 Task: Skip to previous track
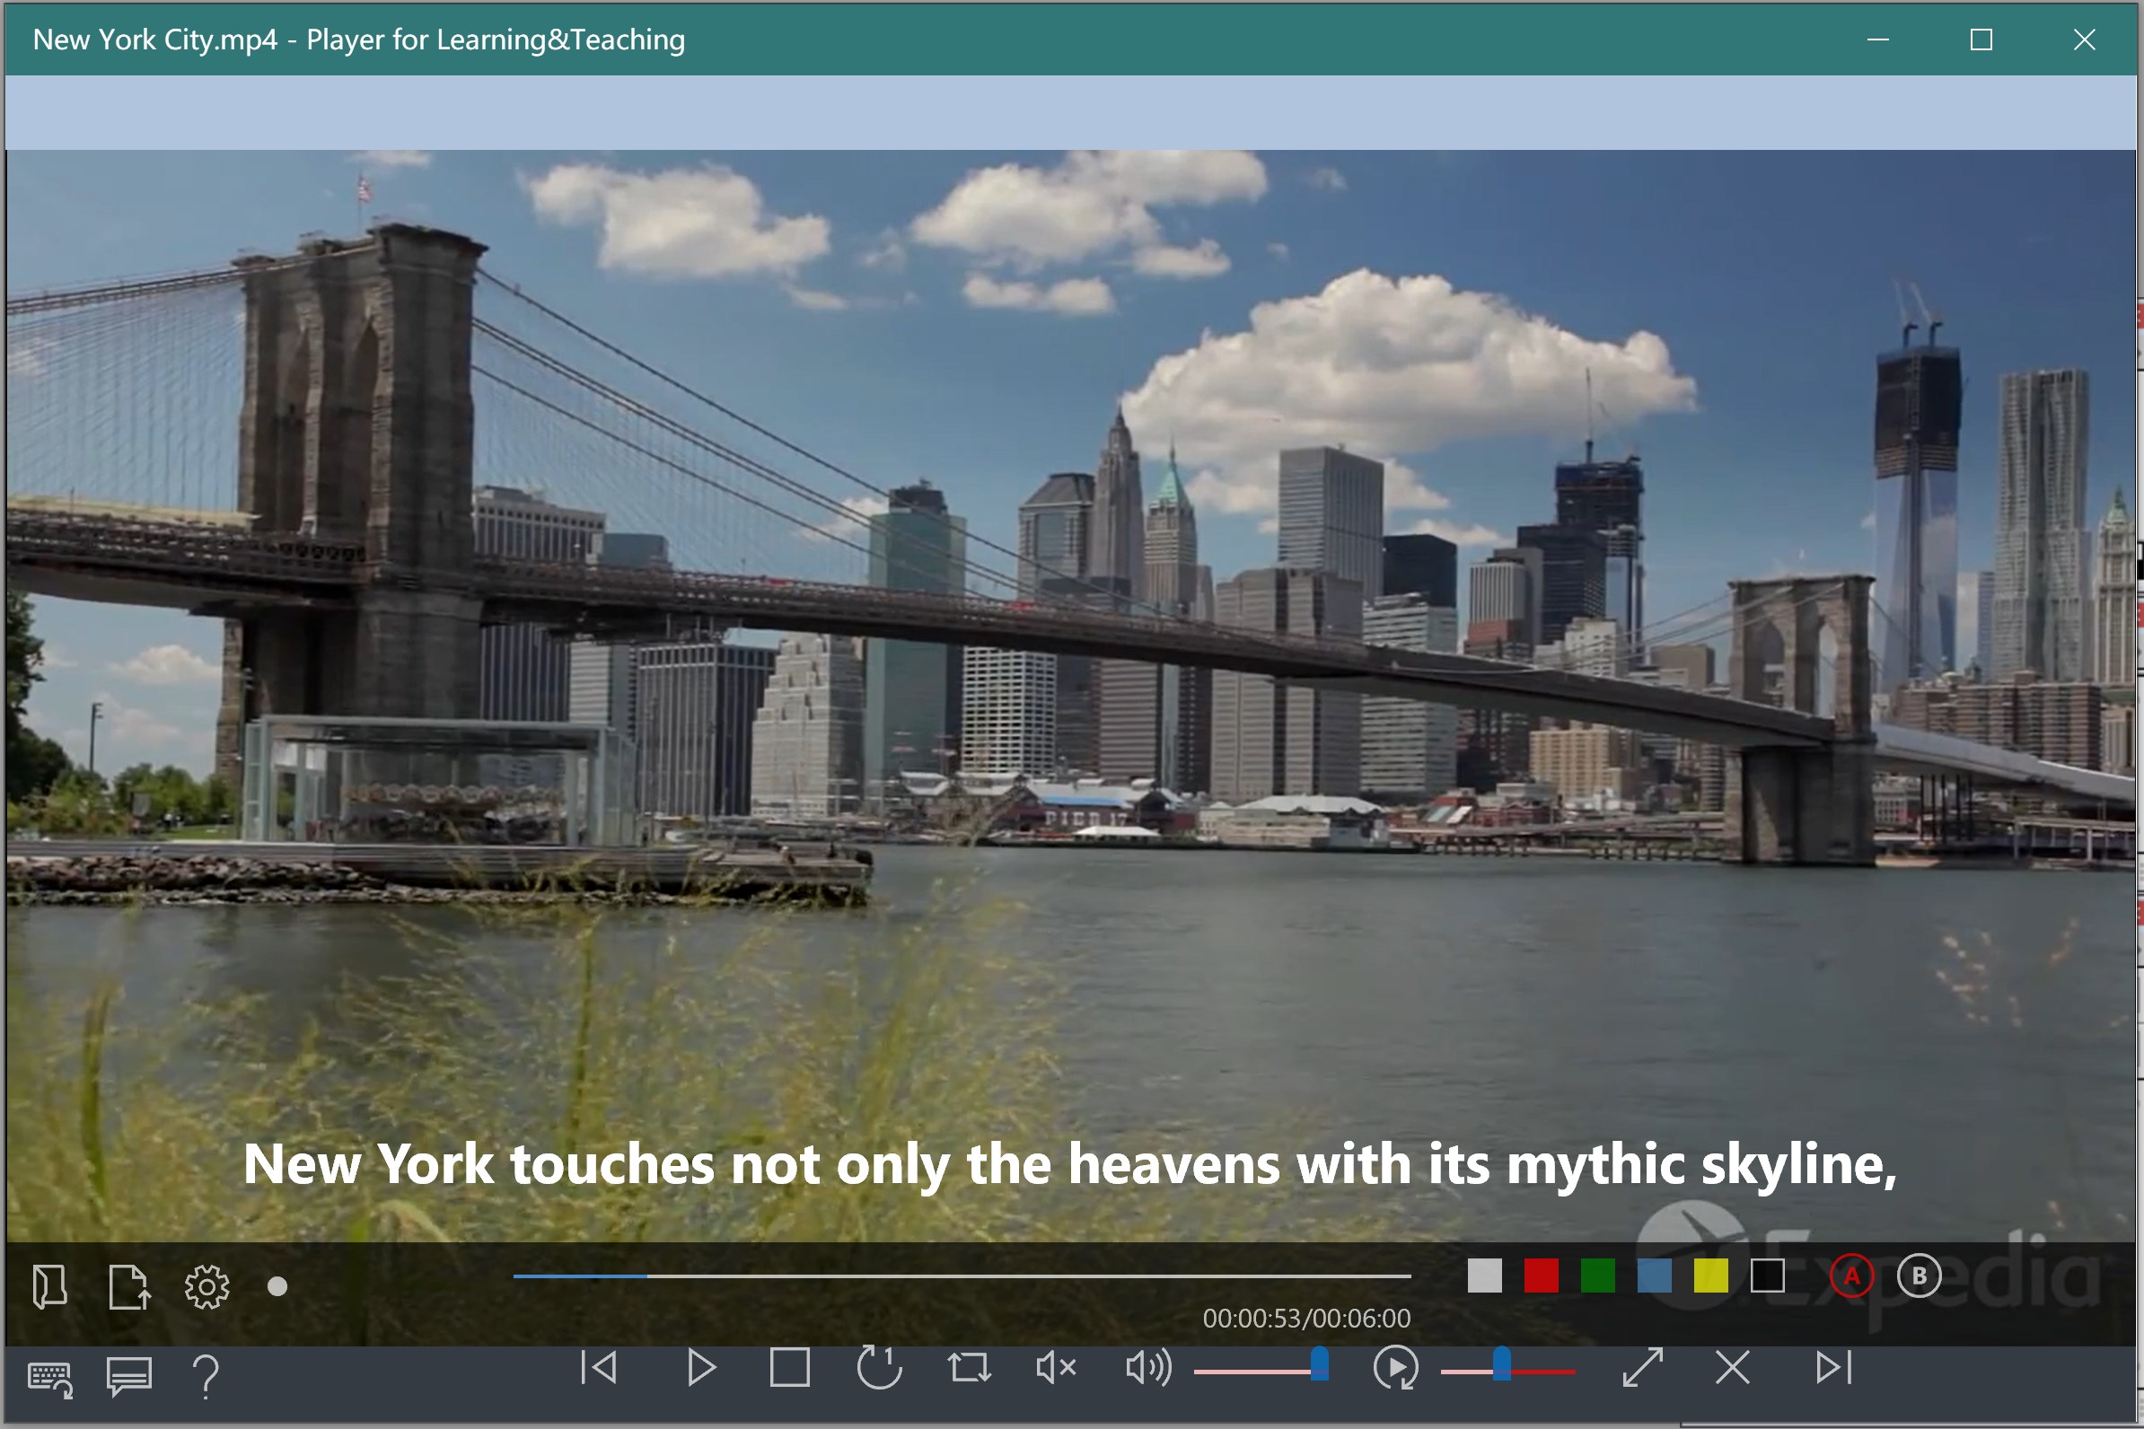point(599,1367)
